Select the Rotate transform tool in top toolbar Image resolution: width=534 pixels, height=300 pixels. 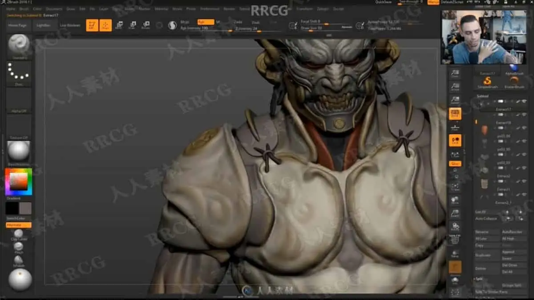146,25
